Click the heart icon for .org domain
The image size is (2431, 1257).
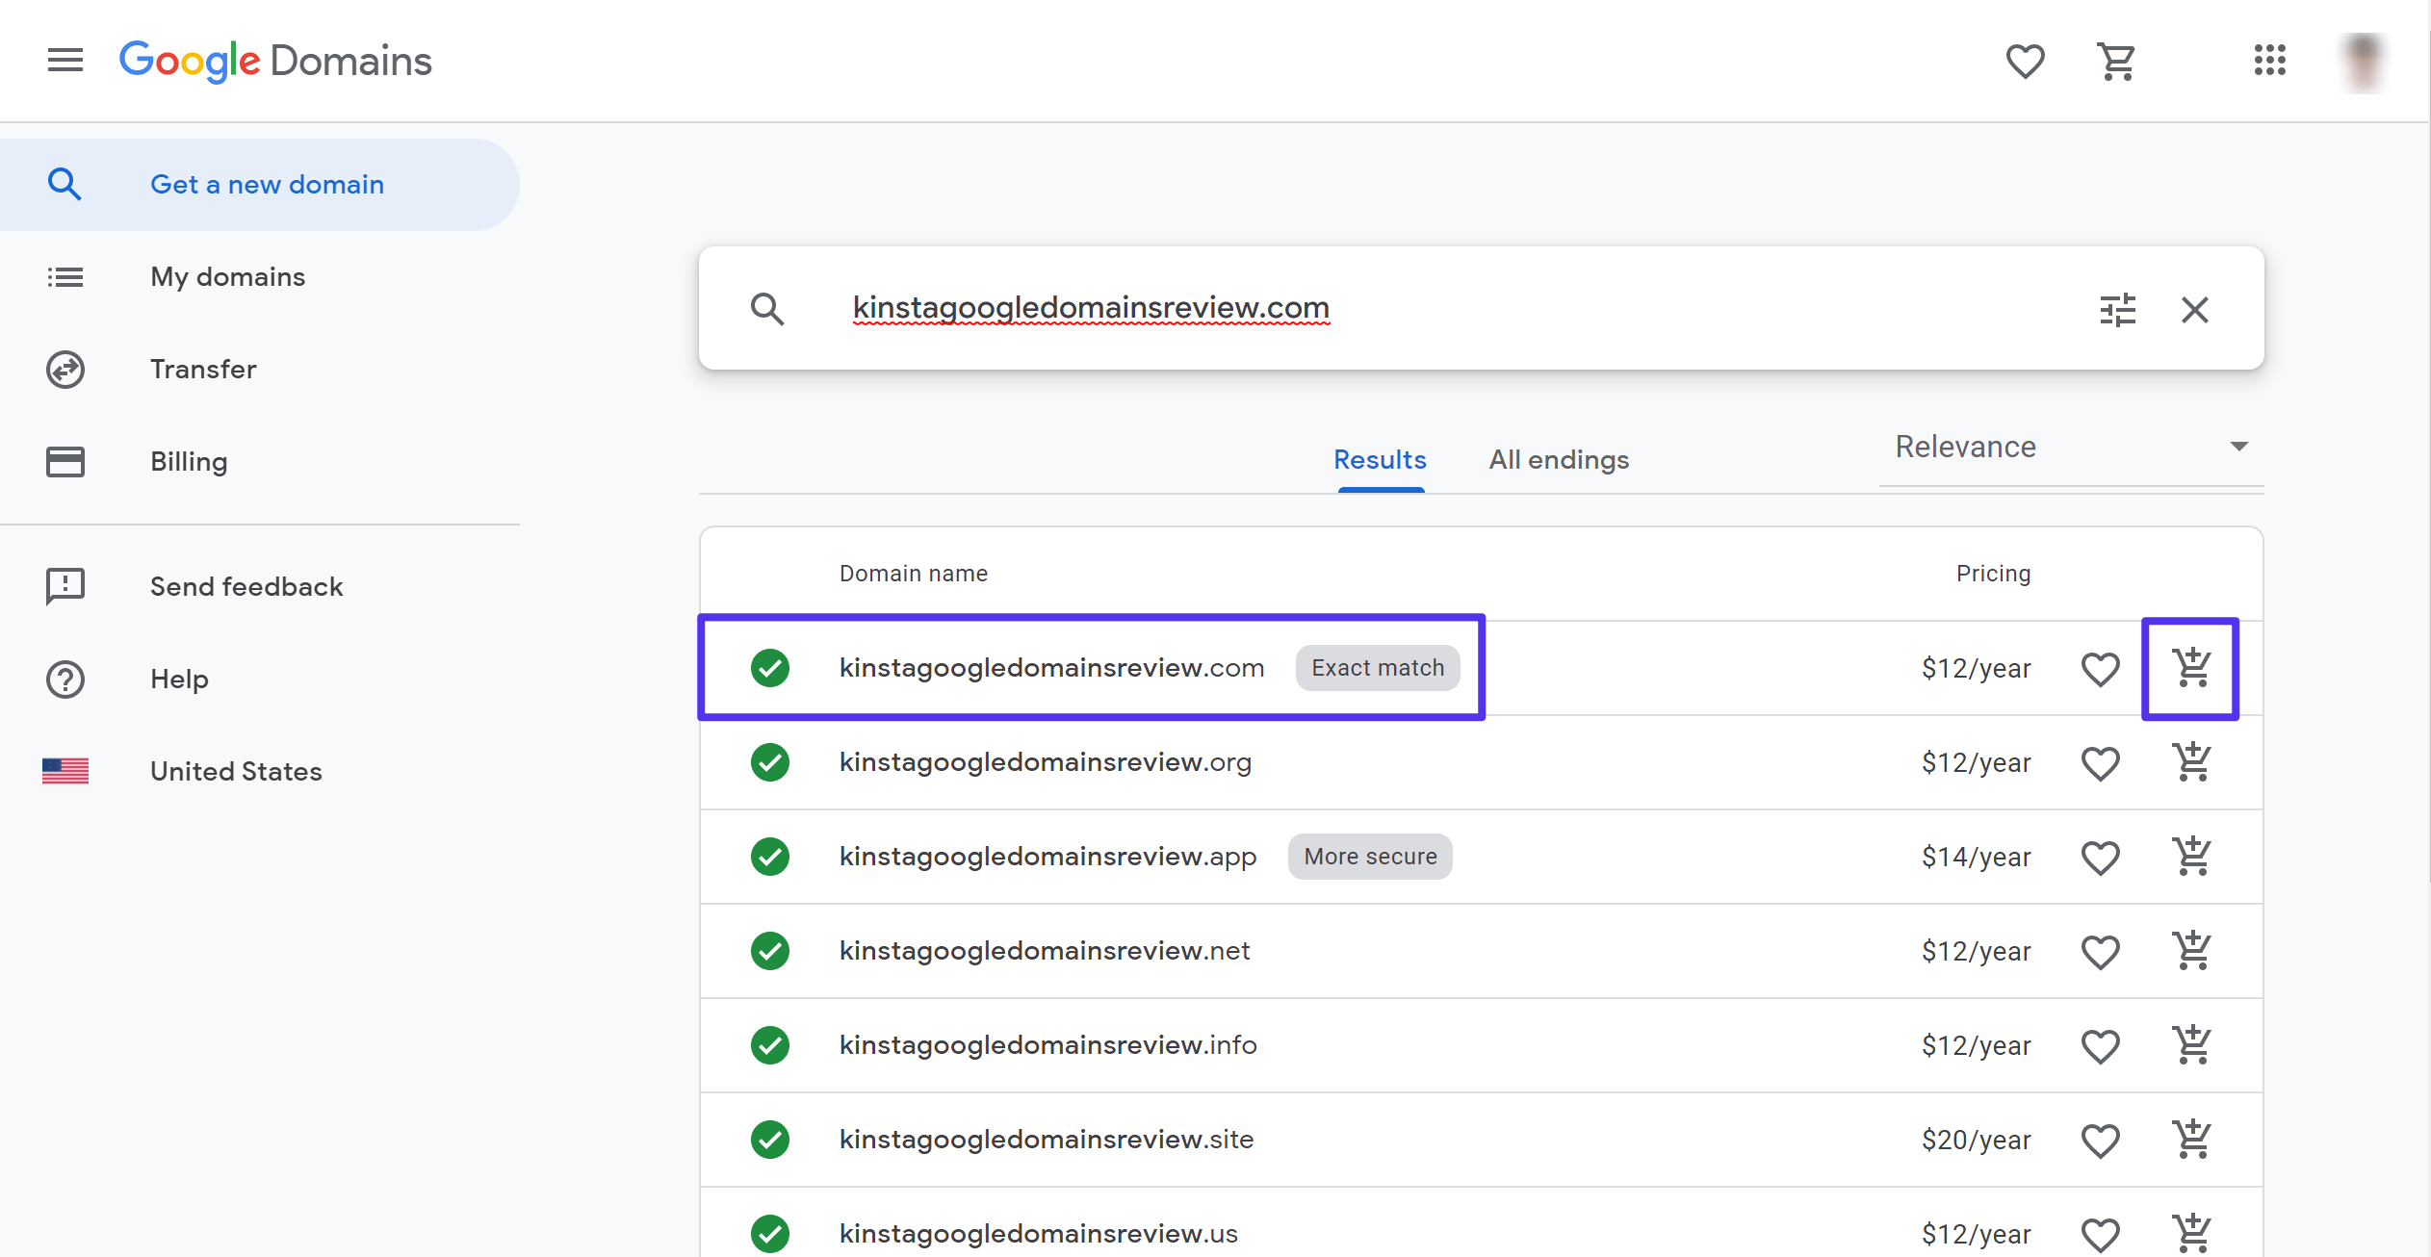coord(2101,761)
